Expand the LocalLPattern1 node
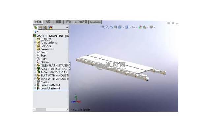This screenshot has height=132, width=211. click(x=35, y=85)
